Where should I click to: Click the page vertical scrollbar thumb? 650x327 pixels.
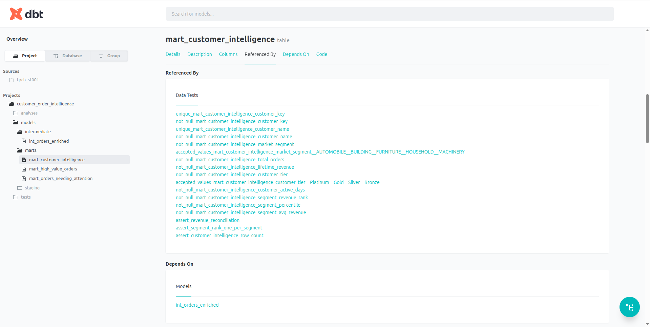point(647,119)
